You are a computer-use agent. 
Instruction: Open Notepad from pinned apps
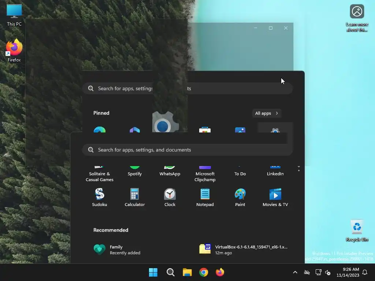(205, 197)
